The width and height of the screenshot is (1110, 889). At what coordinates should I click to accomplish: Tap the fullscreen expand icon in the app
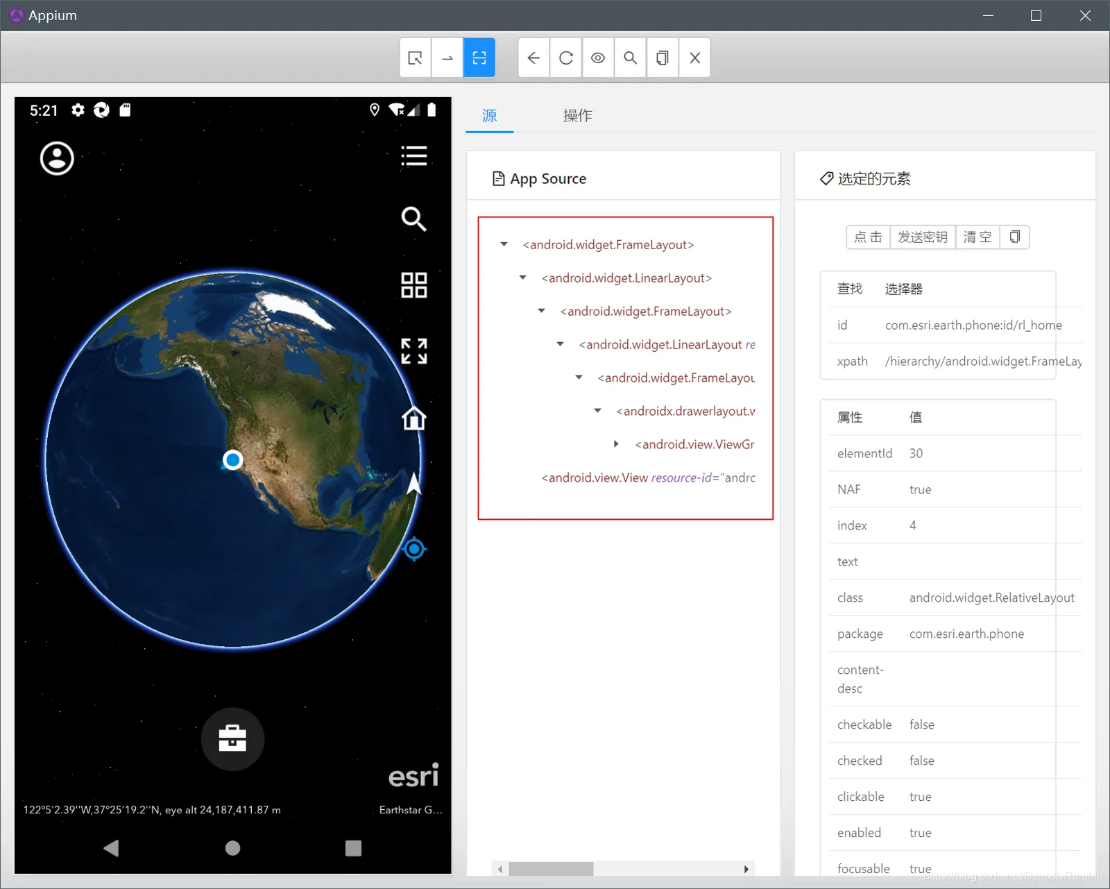pyautogui.click(x=414, y=351)
